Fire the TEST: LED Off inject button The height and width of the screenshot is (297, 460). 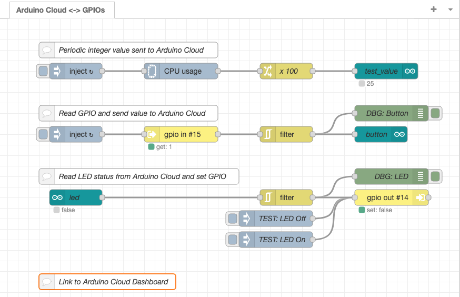tap(233, 219)
